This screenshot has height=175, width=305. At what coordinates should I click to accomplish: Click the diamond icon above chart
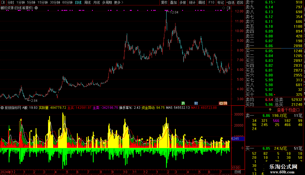(223, 8)
